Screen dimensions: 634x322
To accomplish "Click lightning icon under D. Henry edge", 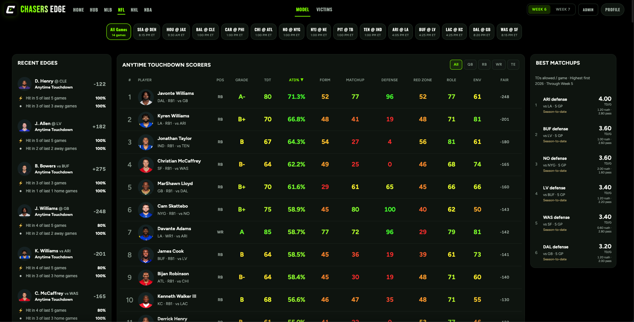I will [21, 98].
